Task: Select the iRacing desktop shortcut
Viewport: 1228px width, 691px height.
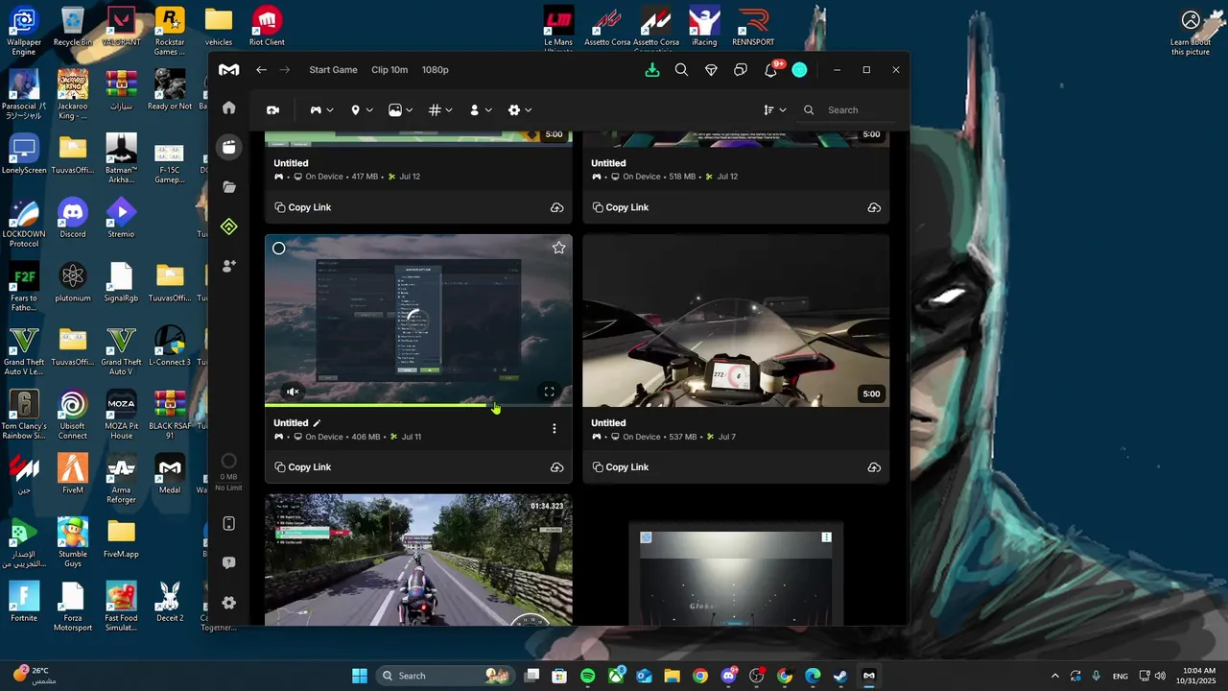Action: pyautogui.click(x=704, y=28)
